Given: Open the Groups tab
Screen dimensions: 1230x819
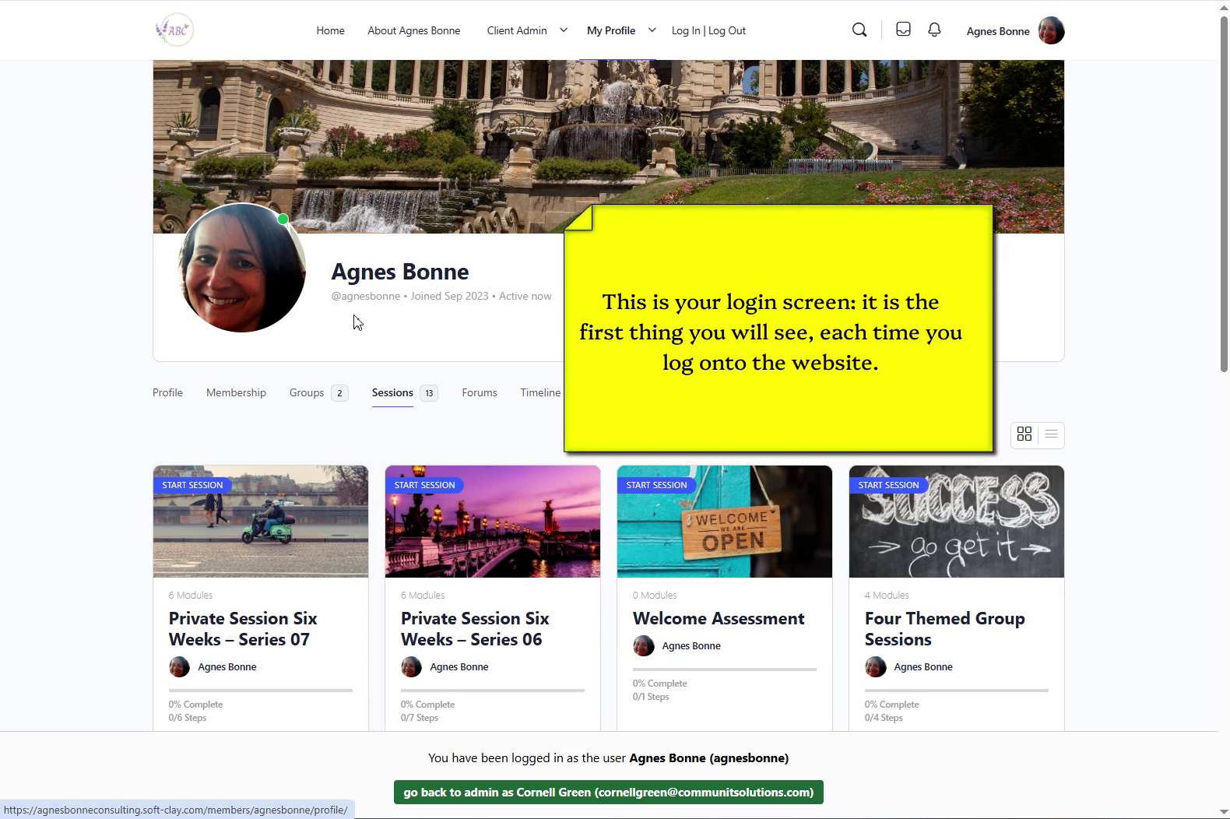Looking at the screenshot, I should coord(307,393).
